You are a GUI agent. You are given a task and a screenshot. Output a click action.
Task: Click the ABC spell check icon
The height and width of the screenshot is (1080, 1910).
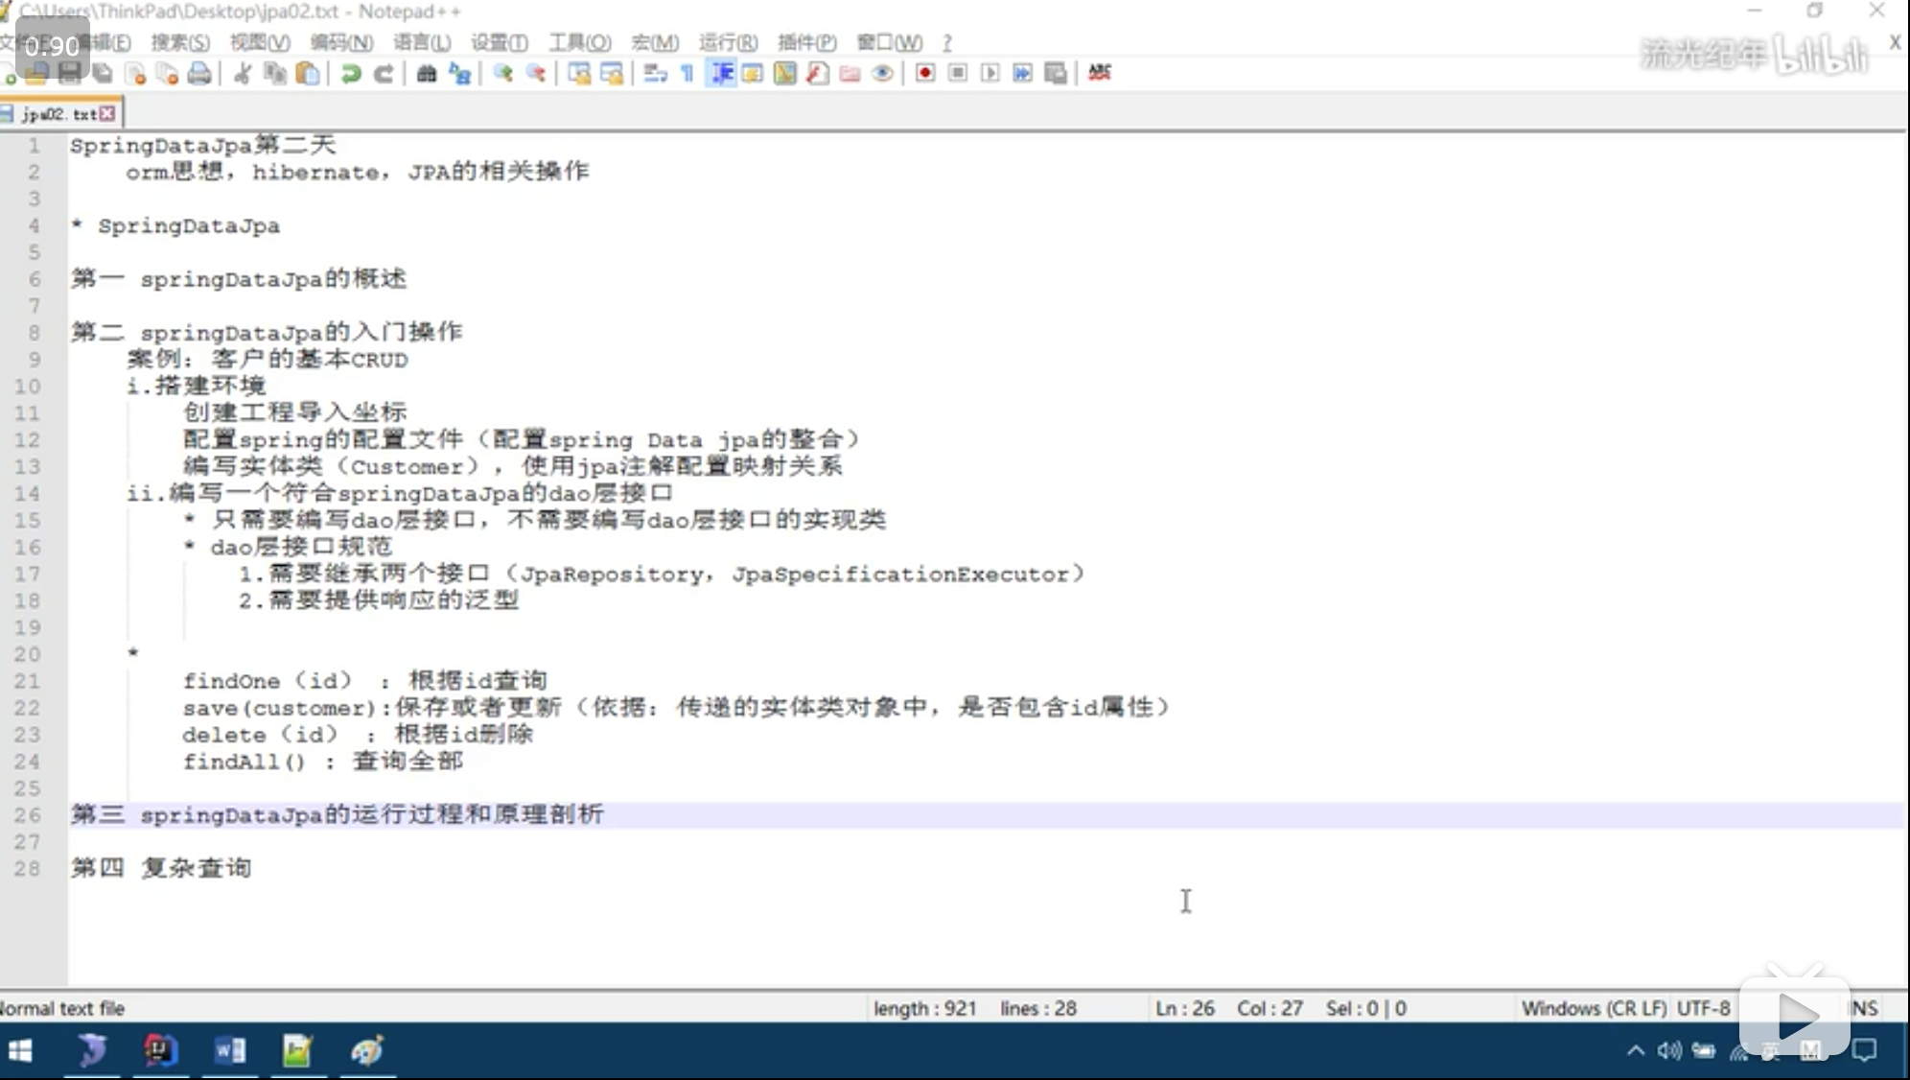coord(1100,73)
